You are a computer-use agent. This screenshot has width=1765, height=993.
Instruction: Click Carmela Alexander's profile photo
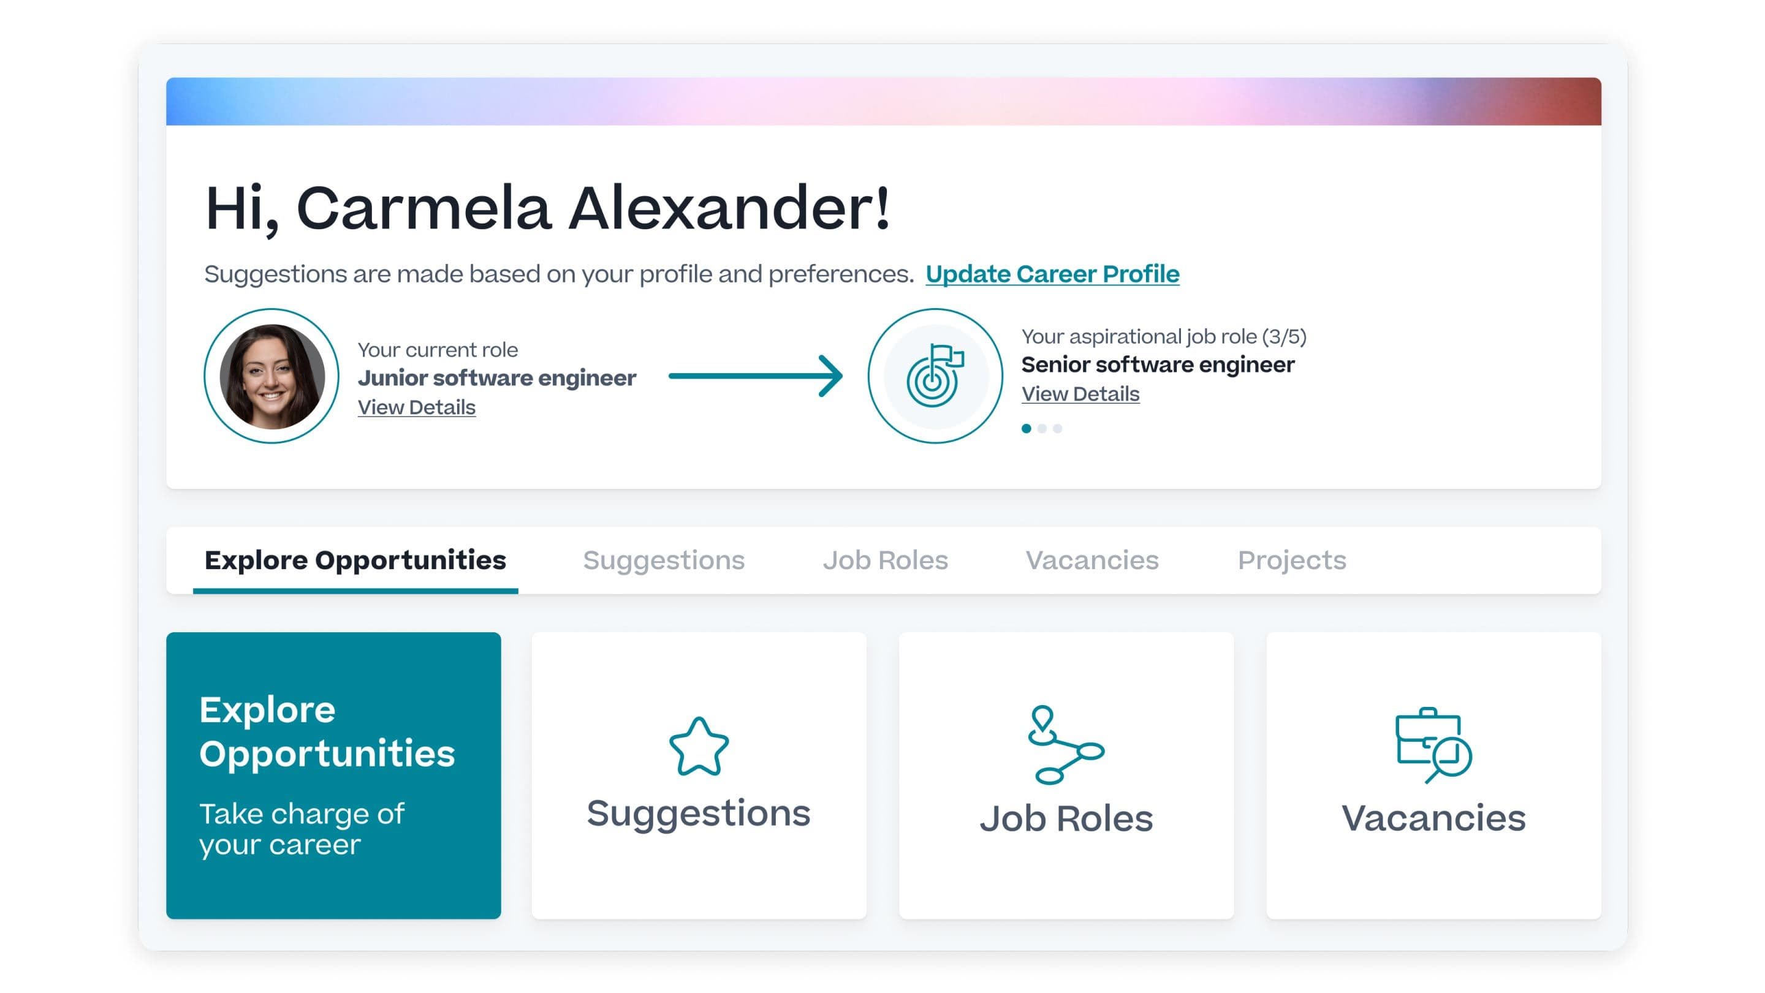[272, 376]
